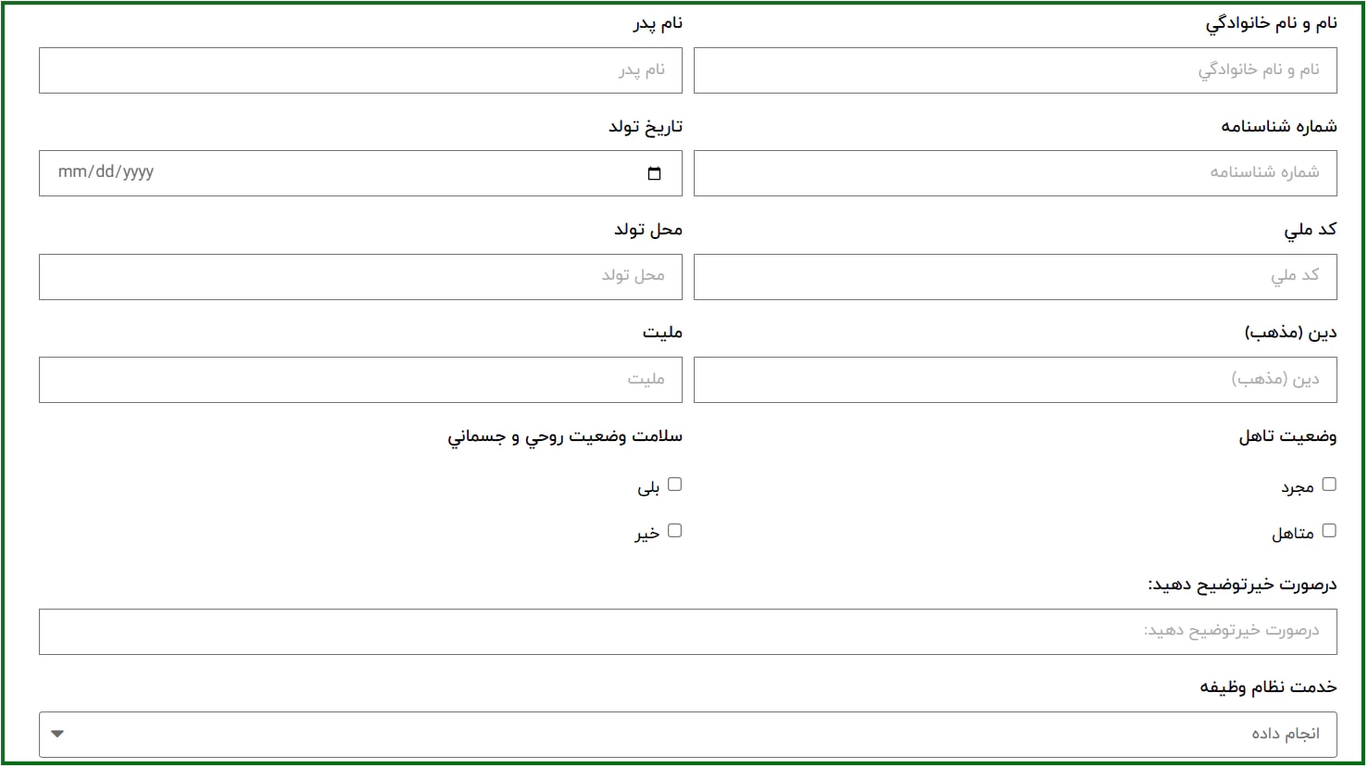Click the درصورت خیرتوضیح دهید text field
Image resolution: width=1368 pixels, height=768 pixels.
(x=687, y=632)
